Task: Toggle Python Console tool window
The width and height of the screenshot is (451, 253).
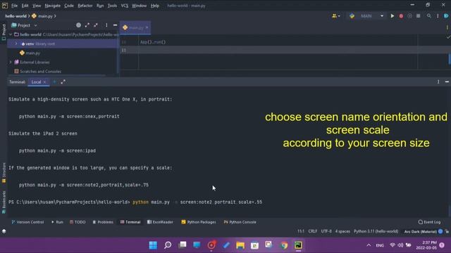Action: tap(240, 222)
